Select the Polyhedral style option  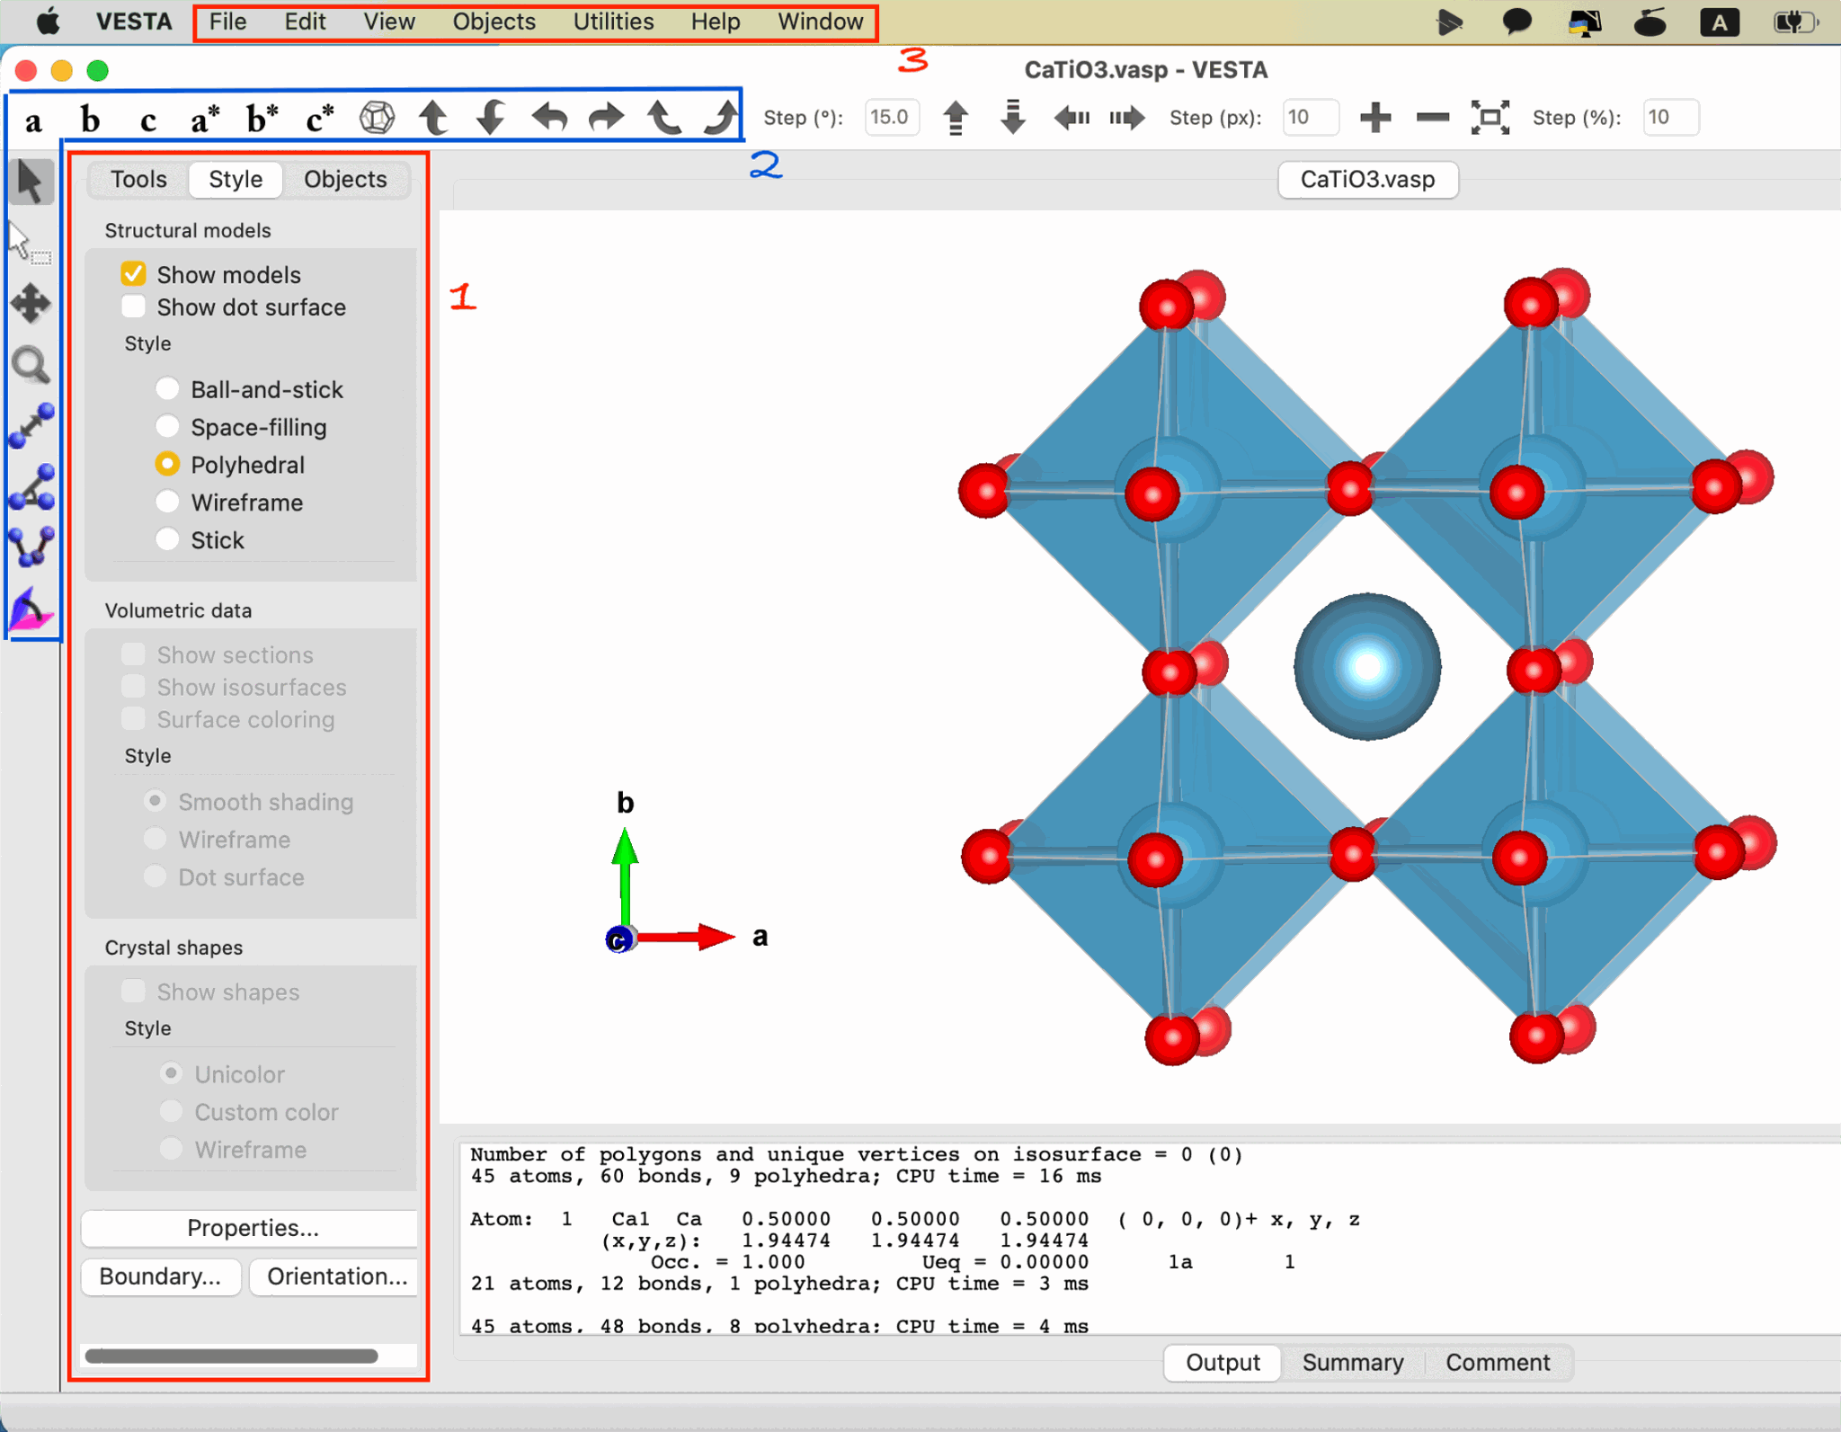167,464
